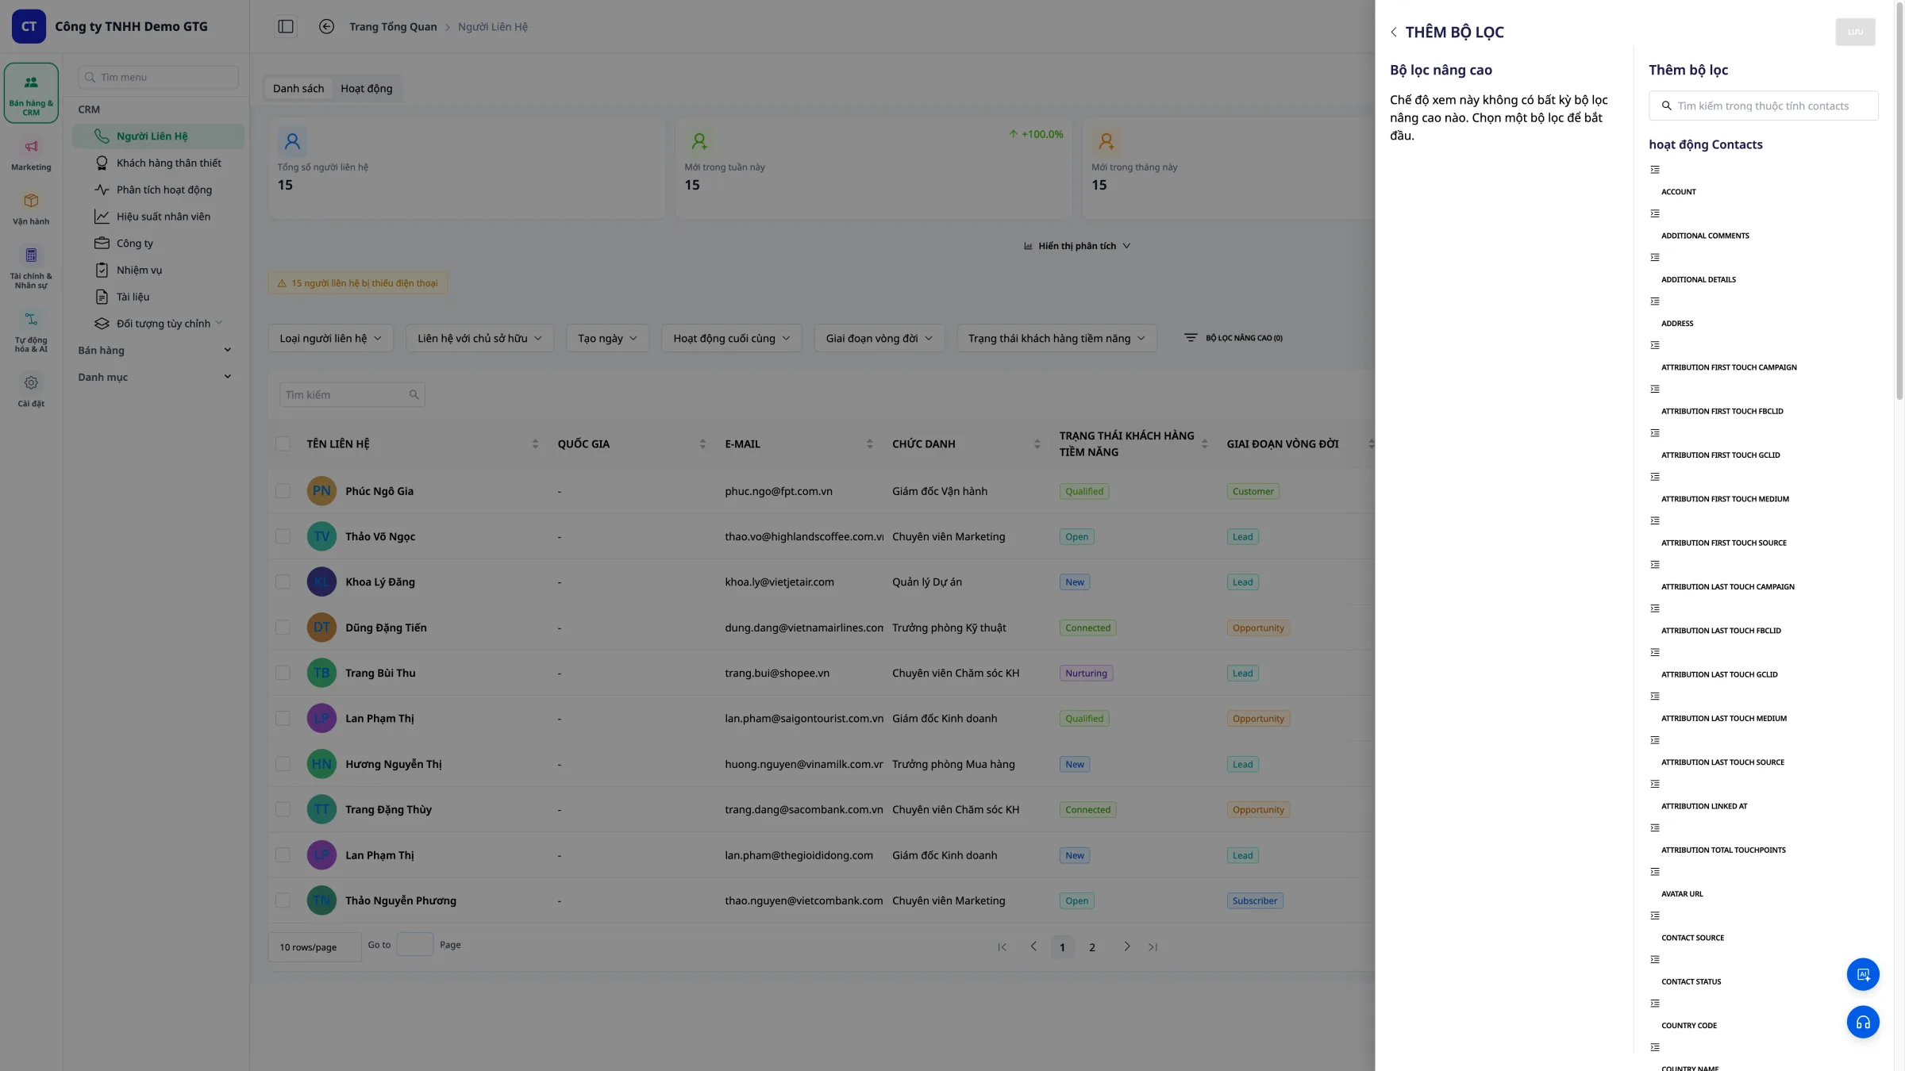Open the Marketing module icon
Image resolution: width=1905 pixels, height=1071 pixels.
pyautogui.click(x=31, y=155)
